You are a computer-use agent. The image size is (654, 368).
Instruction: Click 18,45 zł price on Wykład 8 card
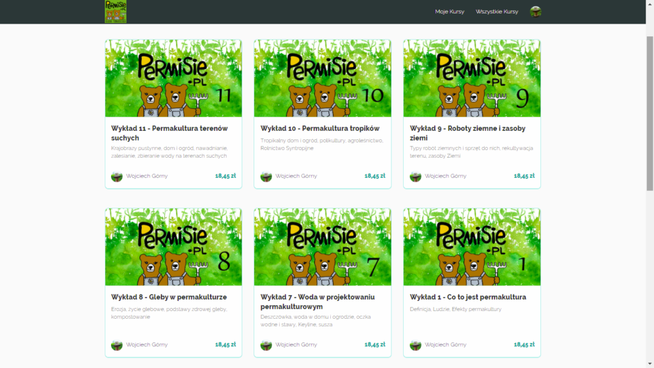coord(225,344)
